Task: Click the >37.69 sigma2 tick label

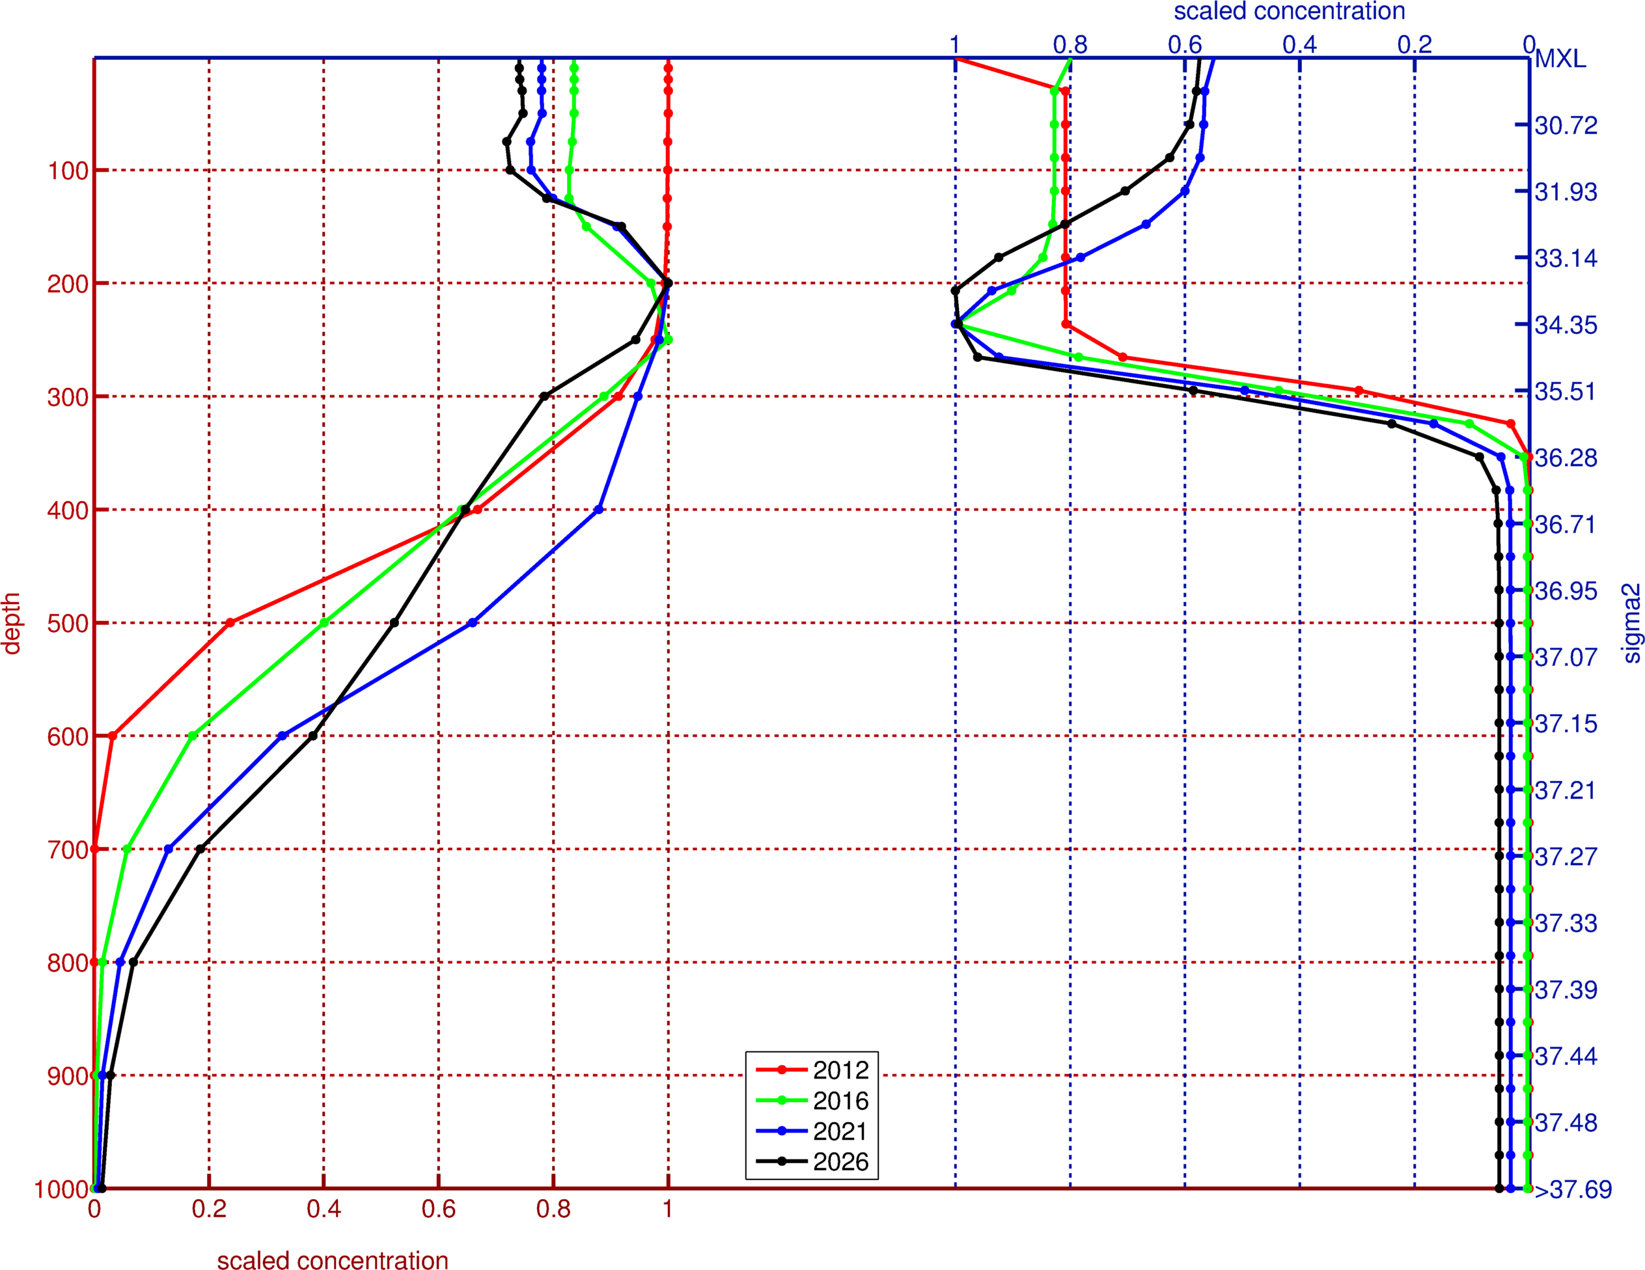Action: [1573, 1189]
